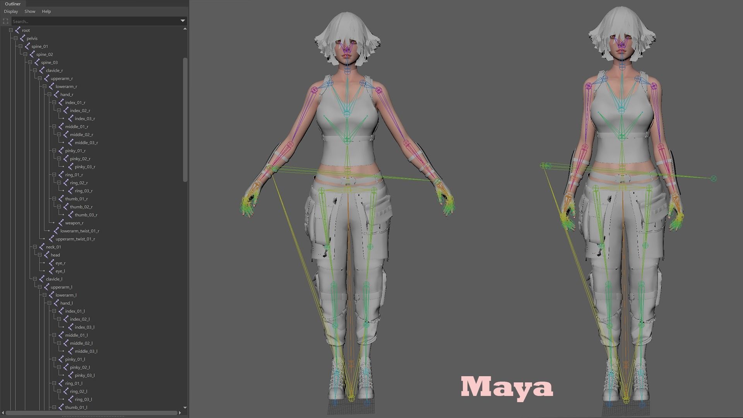This screenshot has height=418, width=743.
Task: Click the joint icon of pinky_03_r
Action: click(71, 167)
